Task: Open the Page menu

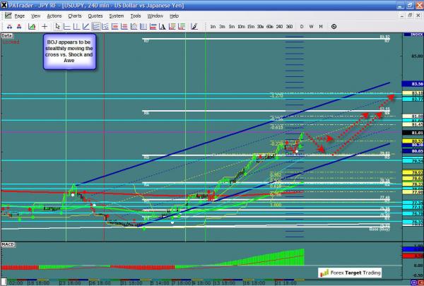Action: pyautogui.click(x=20, y=16)
